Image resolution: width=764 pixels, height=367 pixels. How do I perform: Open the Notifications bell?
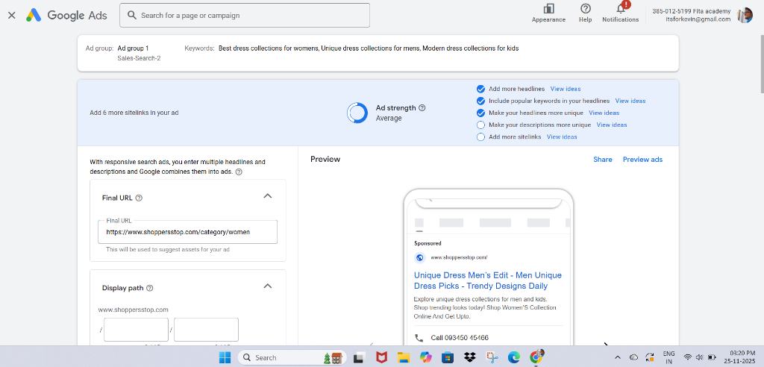point(621,9)
